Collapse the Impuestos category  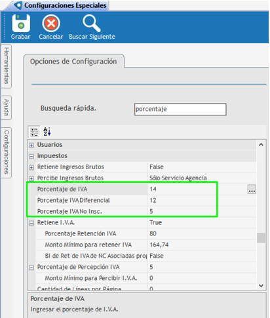tap(31, 156)
